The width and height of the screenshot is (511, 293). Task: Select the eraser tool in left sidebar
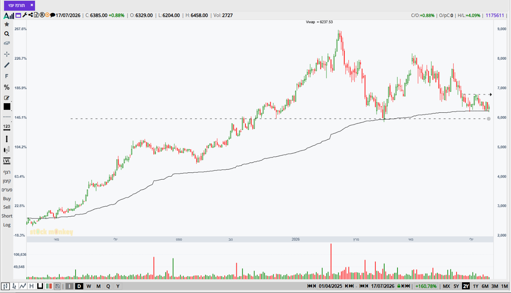pos(7,43)
